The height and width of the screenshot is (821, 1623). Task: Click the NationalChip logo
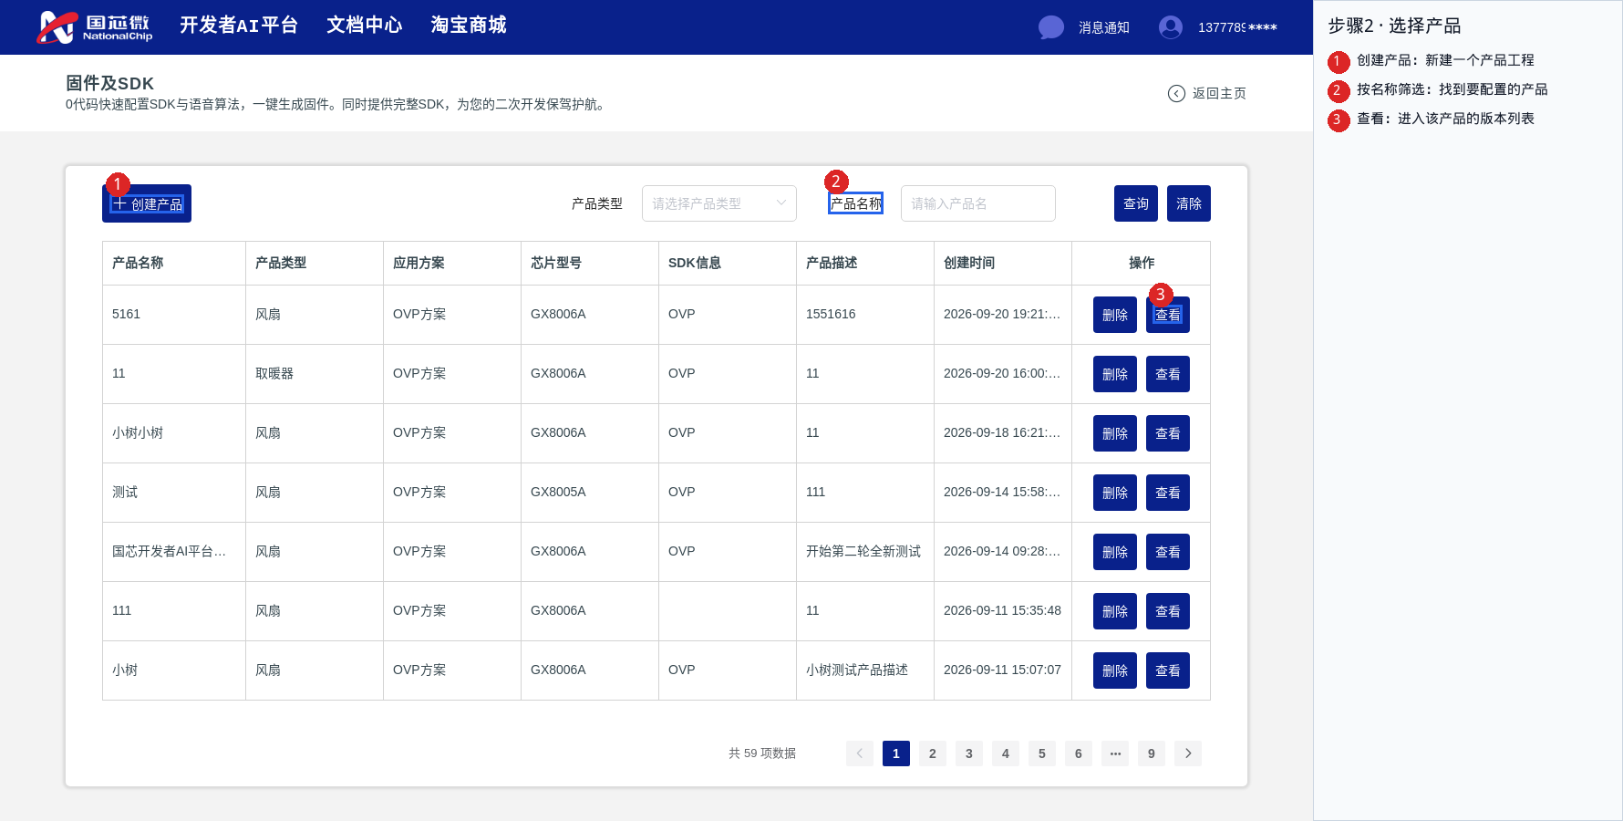94,27
